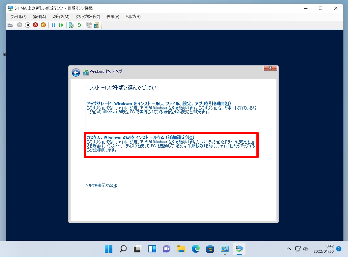Create a checkpoint from the toolbar
348x257 pixels.
(x=71, y=25)
